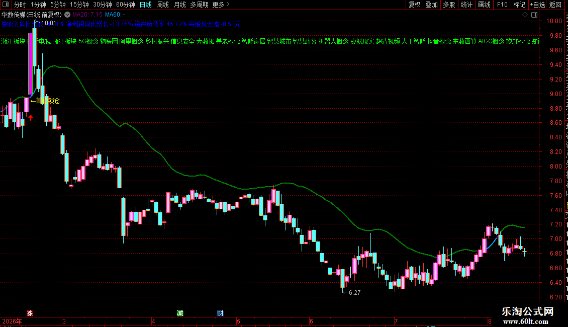Click the red 涨 event marker on the timeline
The height and width of the screenshot is (327, 568).
coord(30,313)
